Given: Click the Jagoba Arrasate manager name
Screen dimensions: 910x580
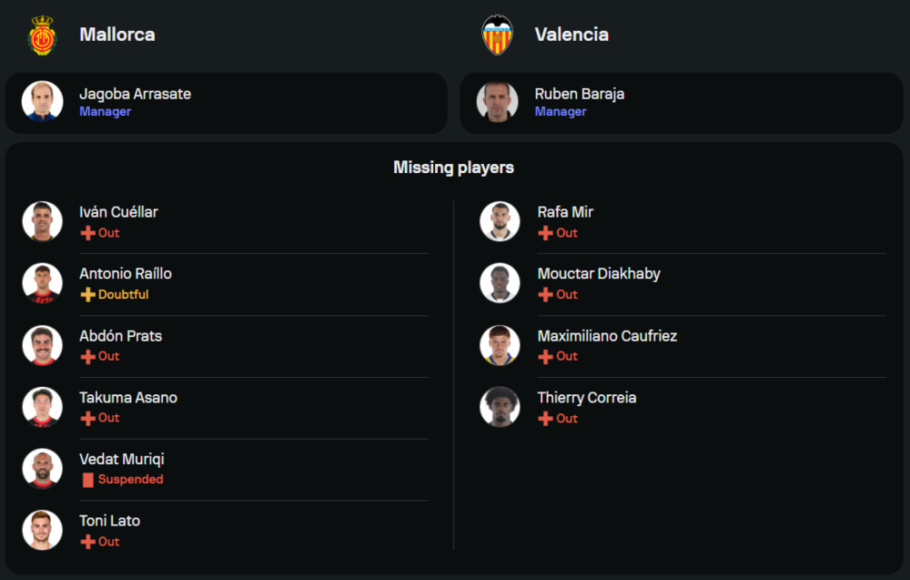Looking at the screenshot, I should pyautogui.click(x=135, y=94).
